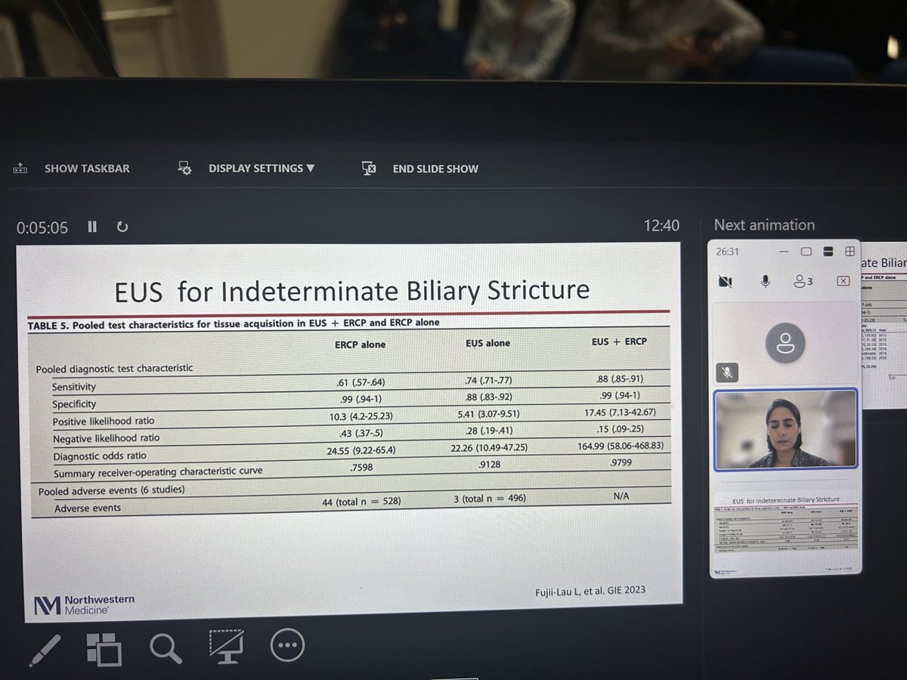907x680 pixels.
Task: Open the grid layout option in meeting
Action: pyautogui.click(x=850, y=251)
